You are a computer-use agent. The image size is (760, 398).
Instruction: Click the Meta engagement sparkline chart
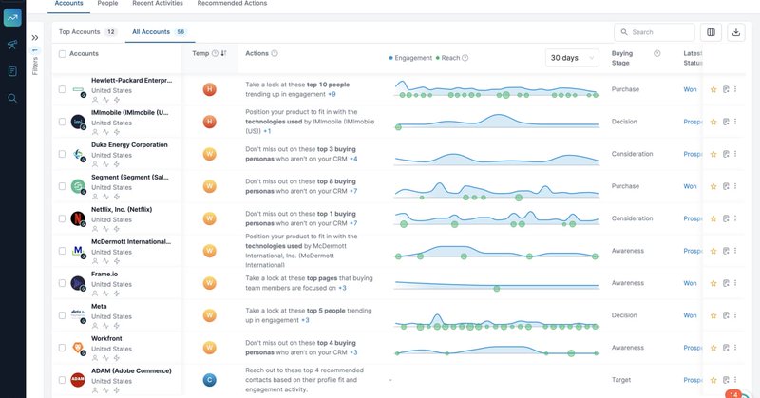496,321
